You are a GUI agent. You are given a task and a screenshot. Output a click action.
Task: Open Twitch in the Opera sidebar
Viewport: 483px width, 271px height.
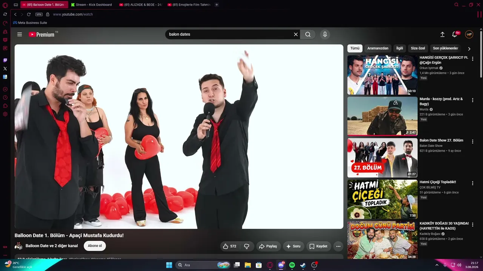coord(5,60)
